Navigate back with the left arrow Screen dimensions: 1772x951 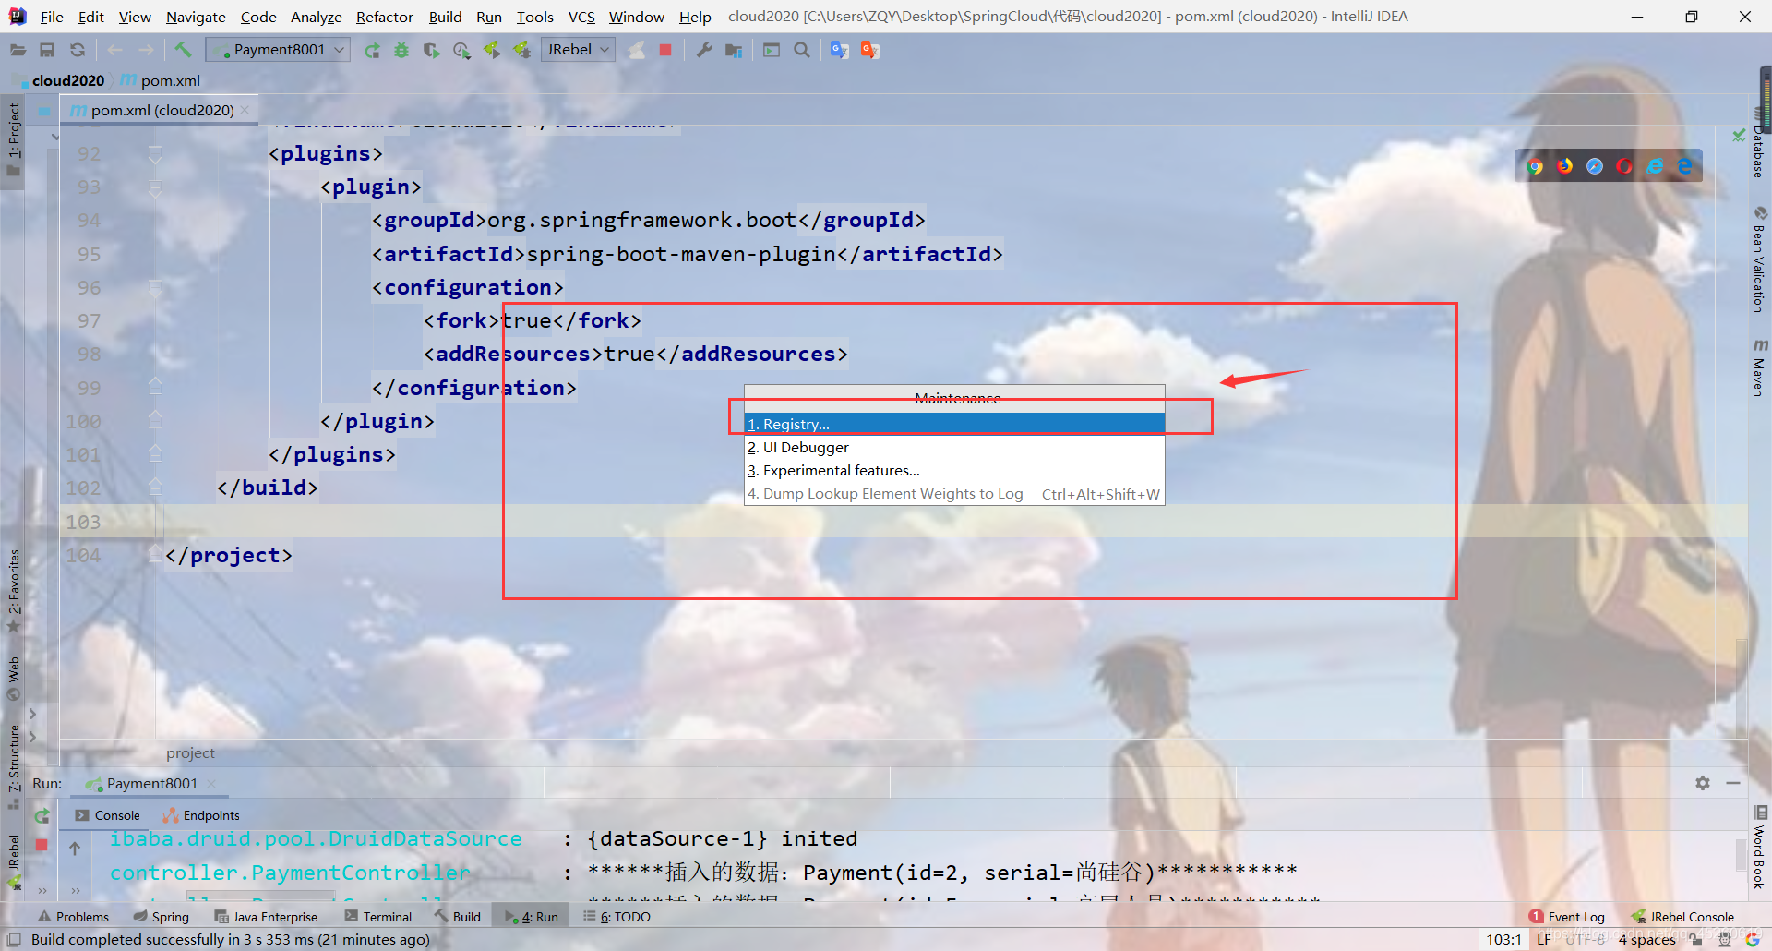pyautogui.click(x=115, y=50)
